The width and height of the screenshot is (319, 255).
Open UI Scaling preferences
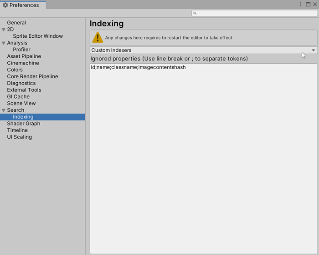(19, 137)
